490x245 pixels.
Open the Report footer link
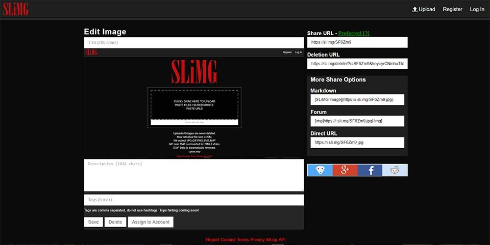[212, 240]
